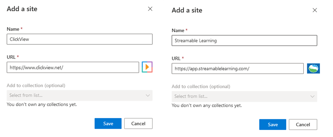Save the ClickView site
Image resolution: width=333 pixels, height=137 pixels.
tap(108, 124)
